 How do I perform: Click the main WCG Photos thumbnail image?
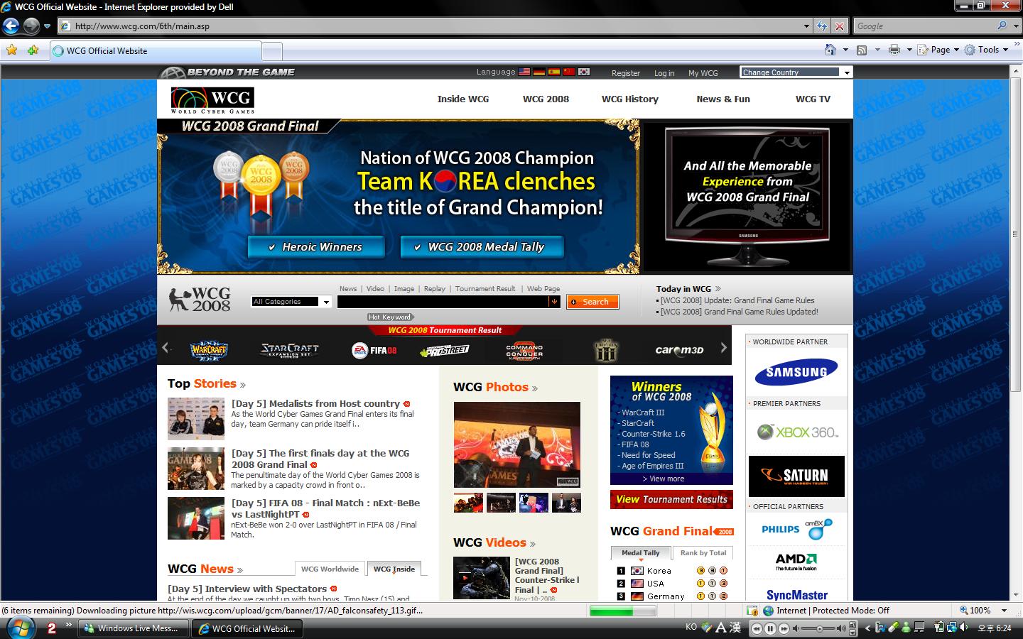coord(517,444)
